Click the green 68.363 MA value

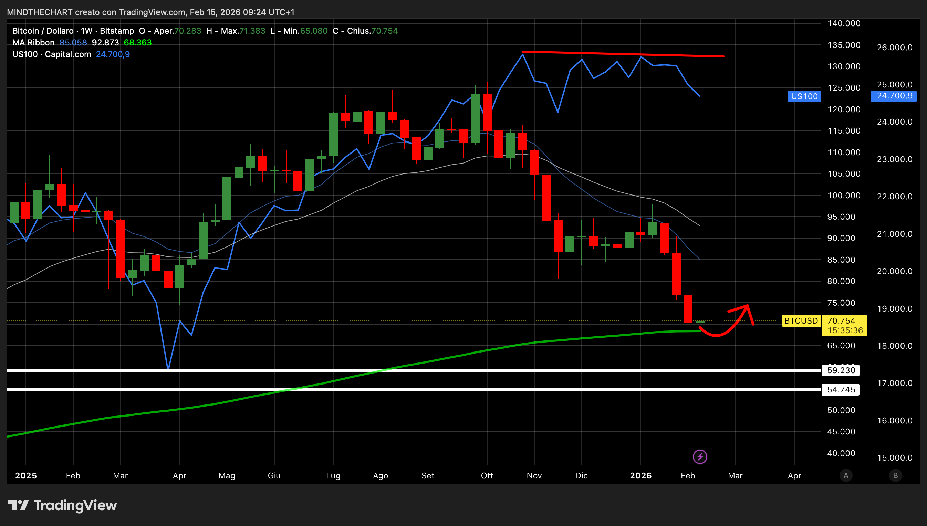[x=138, y=43]
